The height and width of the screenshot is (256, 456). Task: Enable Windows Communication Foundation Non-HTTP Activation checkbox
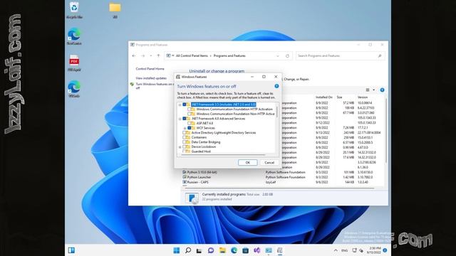(x=190, y=114)
